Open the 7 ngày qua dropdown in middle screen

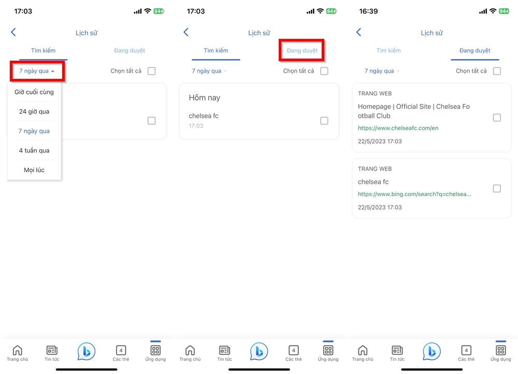tap(208, 71)
